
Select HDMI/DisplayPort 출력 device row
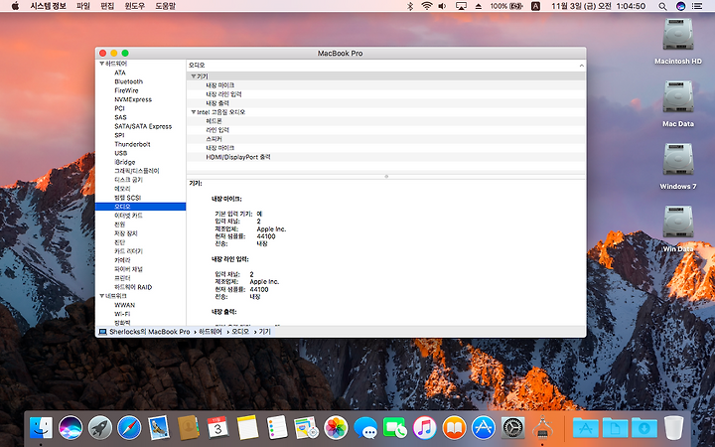point(385,157)
